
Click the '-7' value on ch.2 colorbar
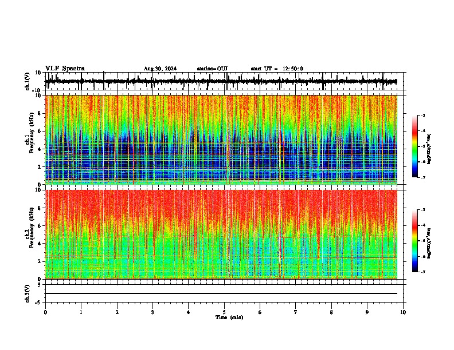click(422, 272)
